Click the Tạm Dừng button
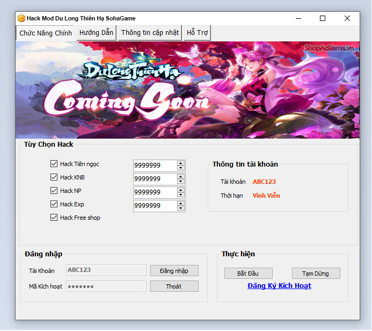 (x=316, y=274)
